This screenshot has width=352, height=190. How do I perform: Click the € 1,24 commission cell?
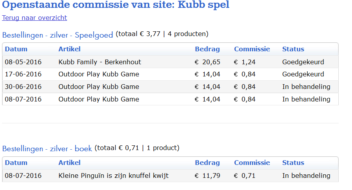click(245, 62)
